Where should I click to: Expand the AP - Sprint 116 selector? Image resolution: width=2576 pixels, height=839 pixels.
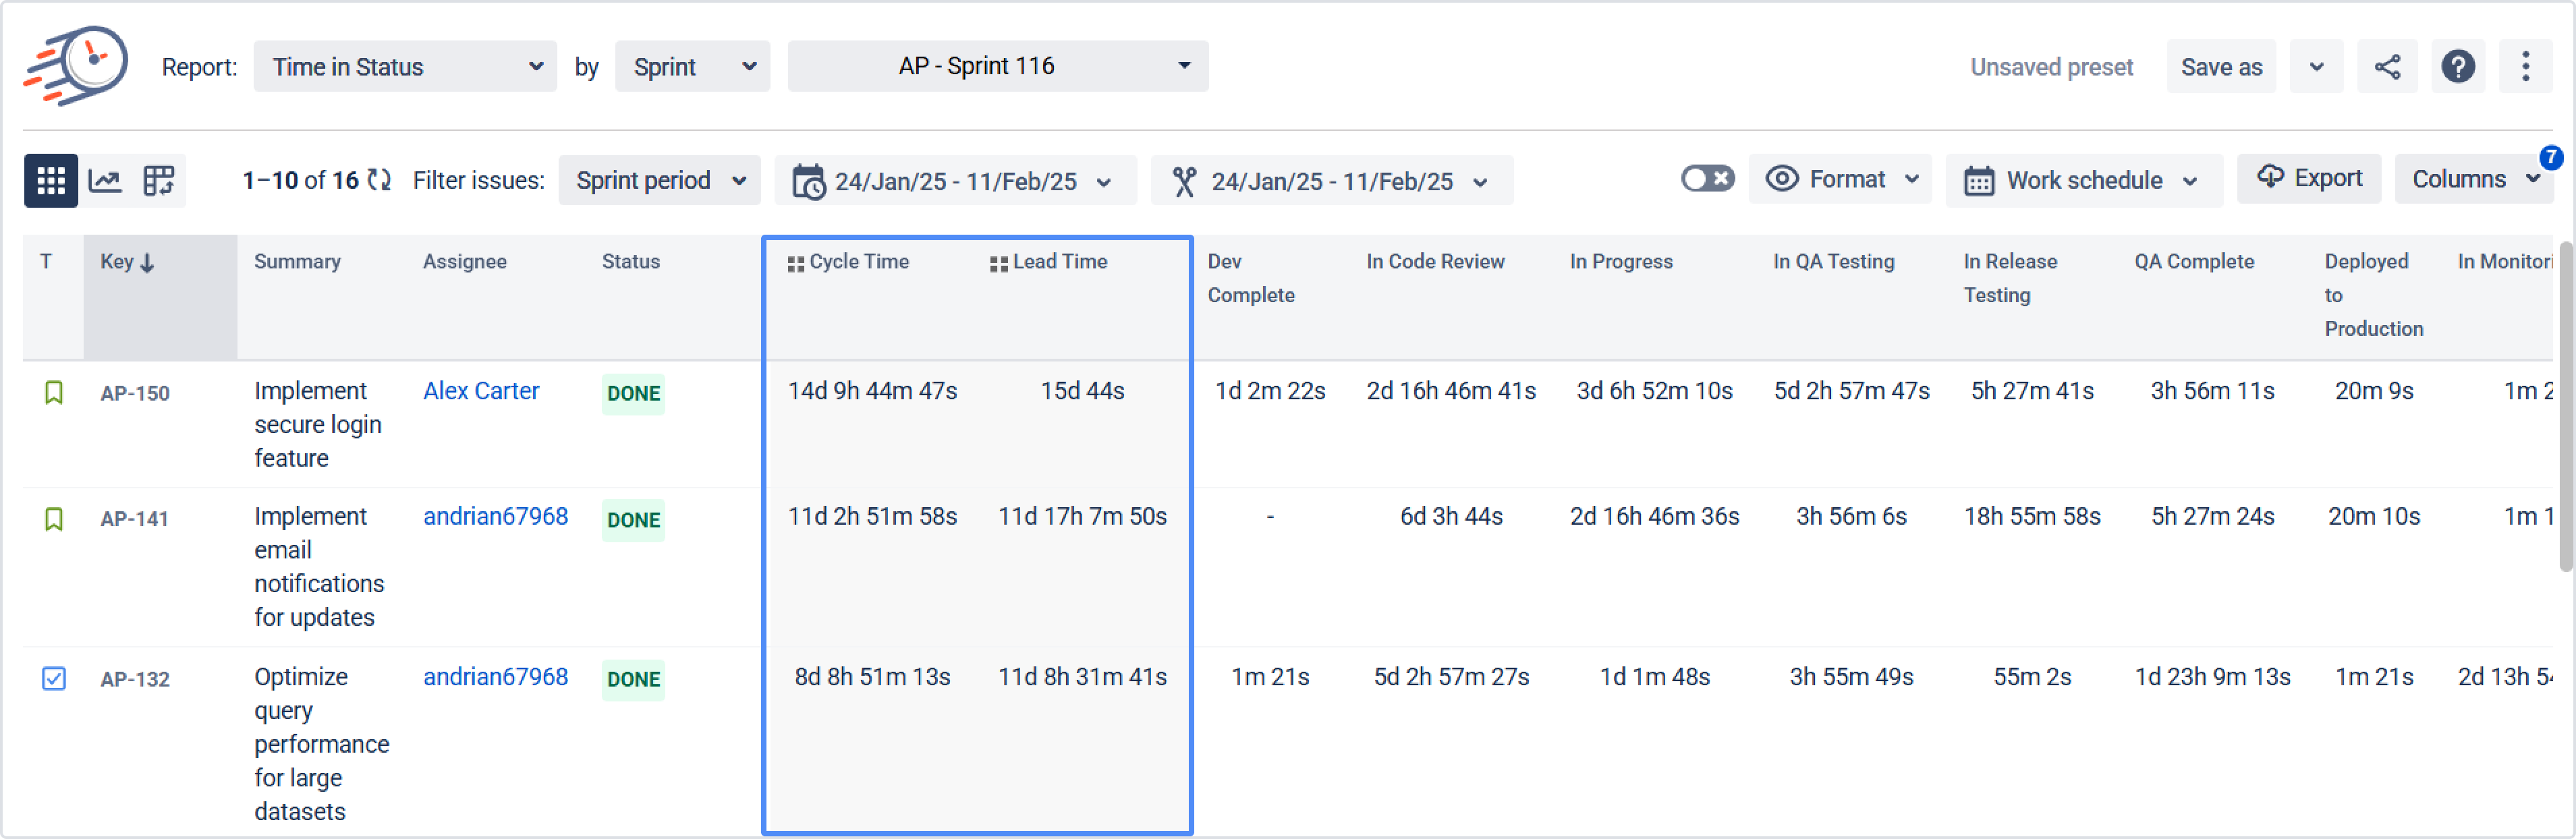pyautogui.click(x=997, y=66)
